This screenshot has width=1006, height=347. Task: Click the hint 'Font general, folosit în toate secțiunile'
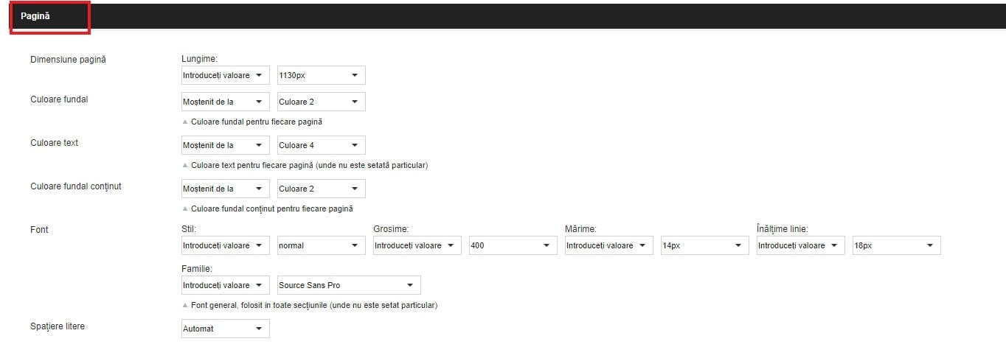[314, 305]
